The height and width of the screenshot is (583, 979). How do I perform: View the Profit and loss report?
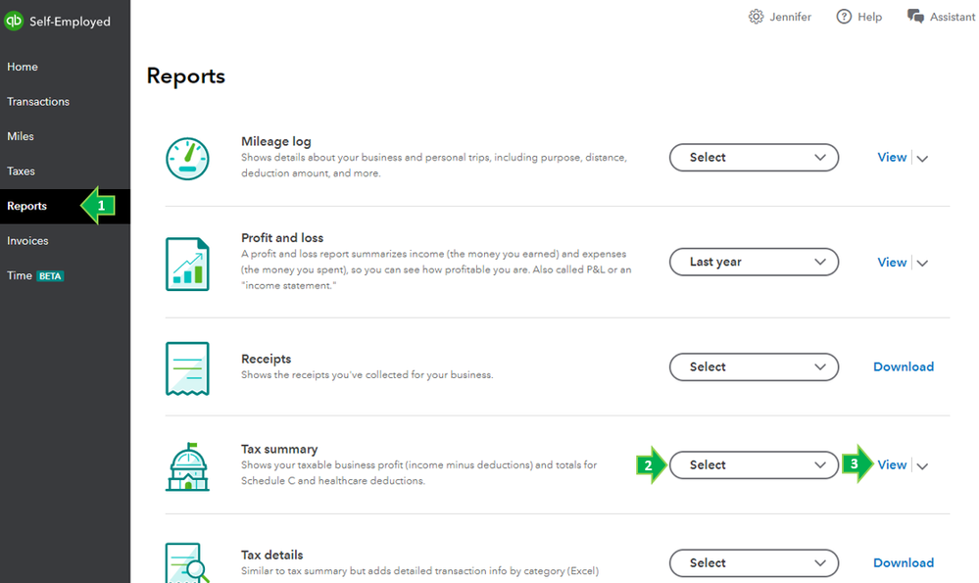(892, 263)
